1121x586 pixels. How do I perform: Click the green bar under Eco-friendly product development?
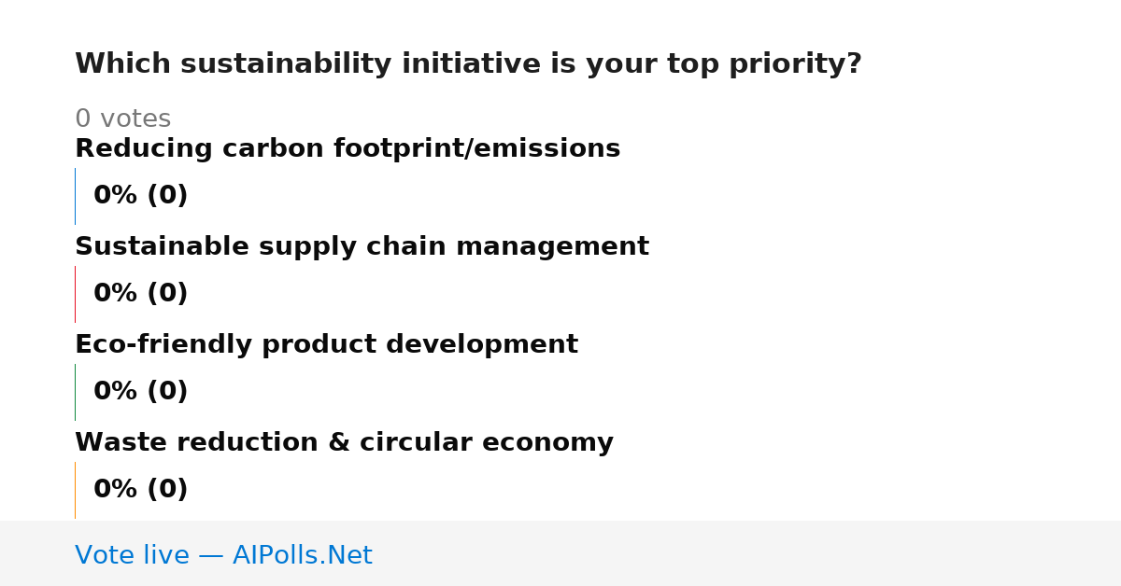tap(75, 392)
